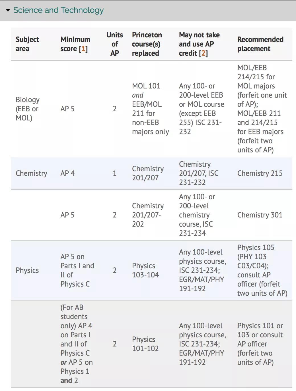Collapse the Science and Technology section arrow

point(8,11)
